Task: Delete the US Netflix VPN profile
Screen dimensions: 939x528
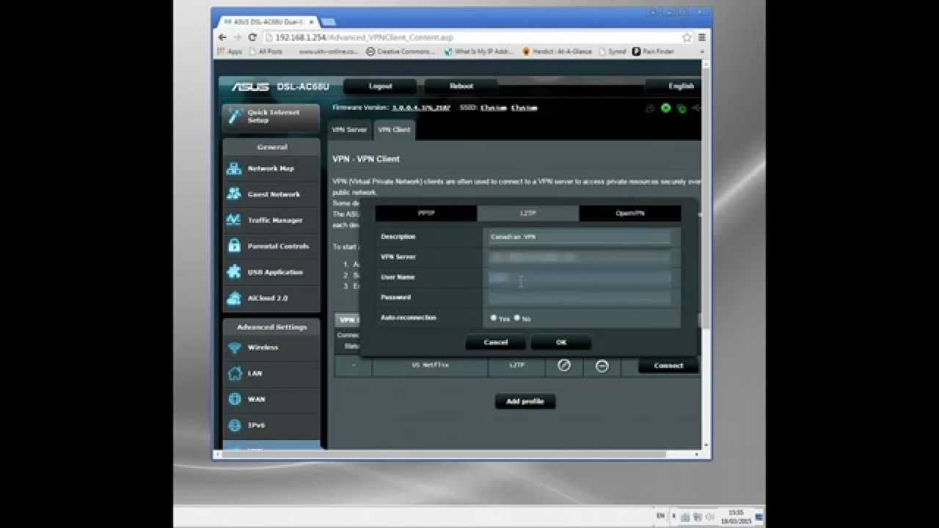Action: [602, 365]
